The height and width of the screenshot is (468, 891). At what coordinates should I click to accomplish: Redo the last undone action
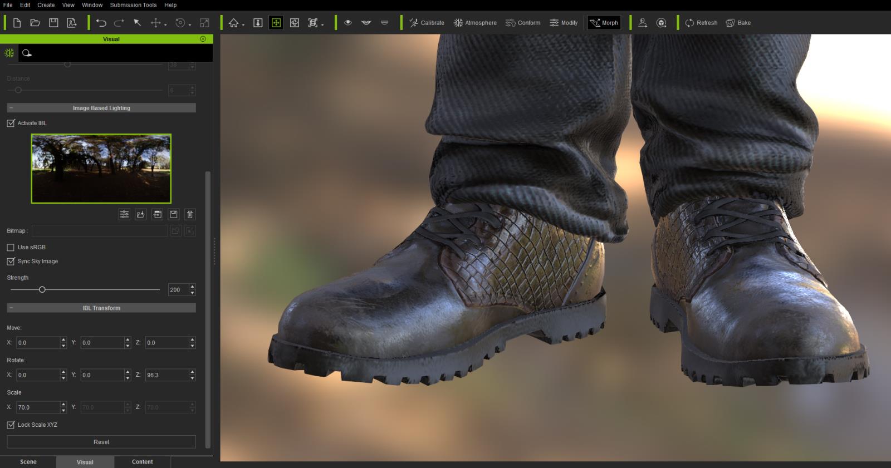click(119, 23)
